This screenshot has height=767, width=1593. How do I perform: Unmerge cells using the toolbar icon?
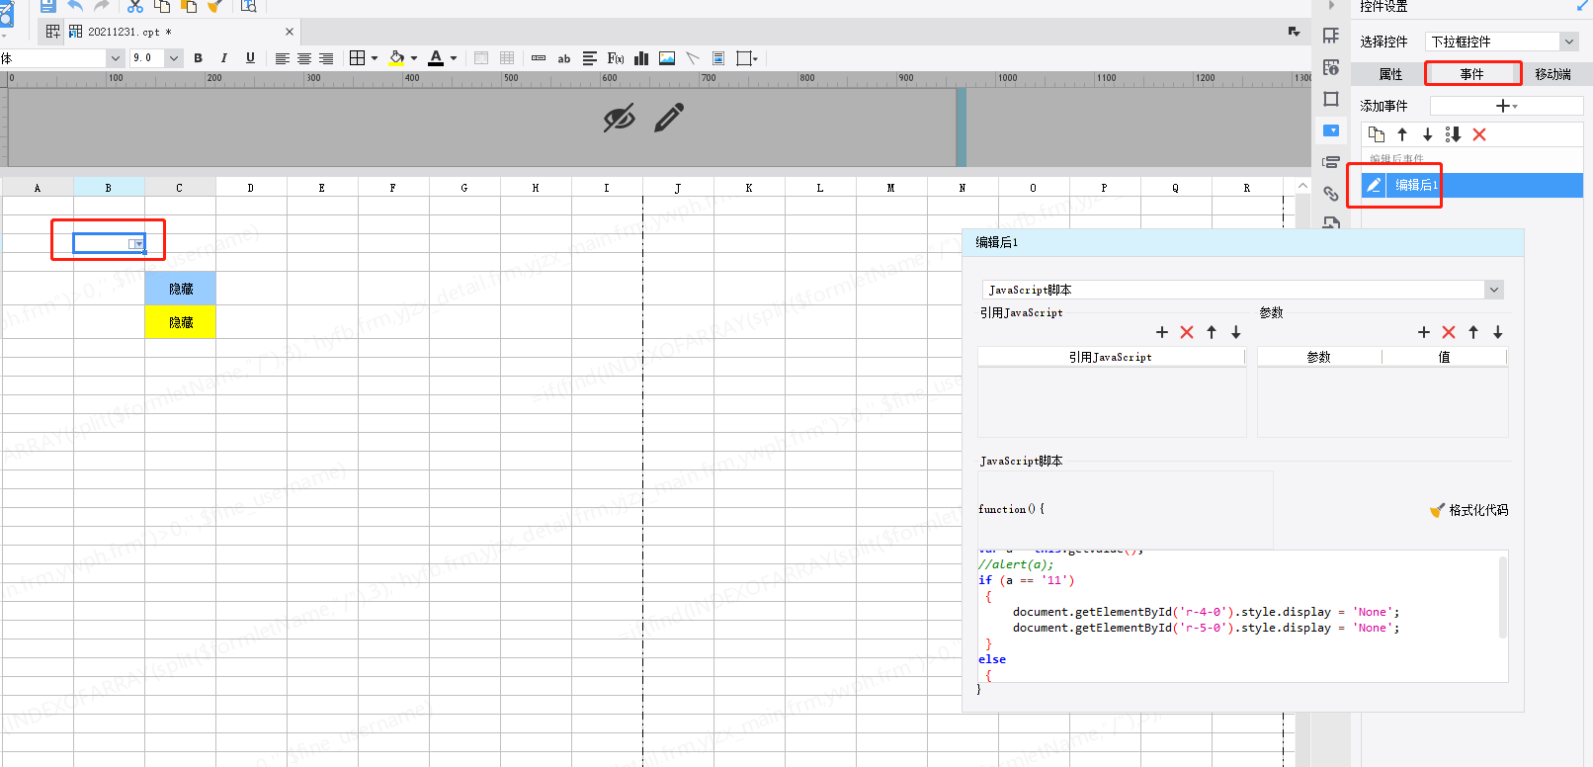(507, 58)
